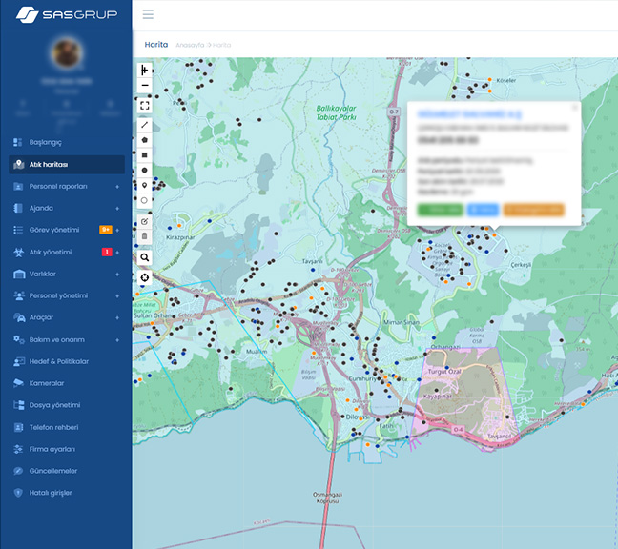This screenshot has width=618, height=549.
Task: Click the Görev yönetimi orange 9+ badge
Action: pos(106,230)
